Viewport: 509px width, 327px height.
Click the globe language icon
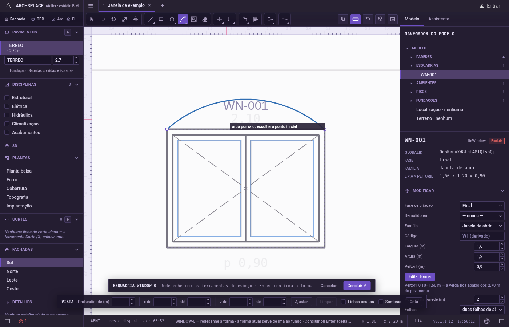coord(487,321)
